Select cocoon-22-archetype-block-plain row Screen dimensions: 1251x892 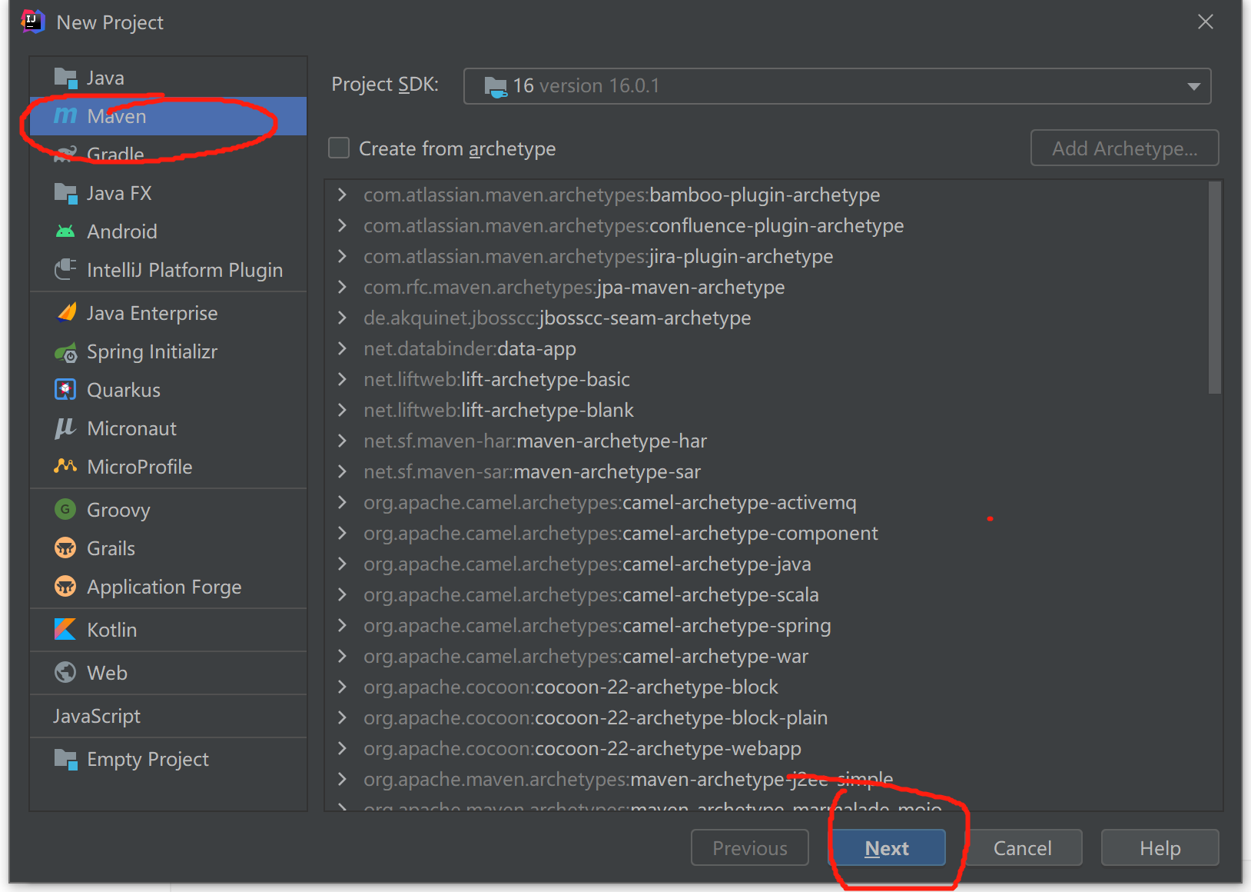pos(766,717)
